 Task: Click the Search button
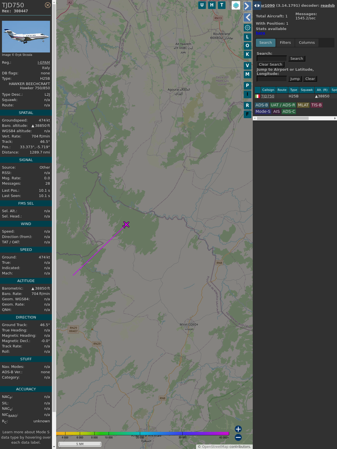tap(297, 58)
